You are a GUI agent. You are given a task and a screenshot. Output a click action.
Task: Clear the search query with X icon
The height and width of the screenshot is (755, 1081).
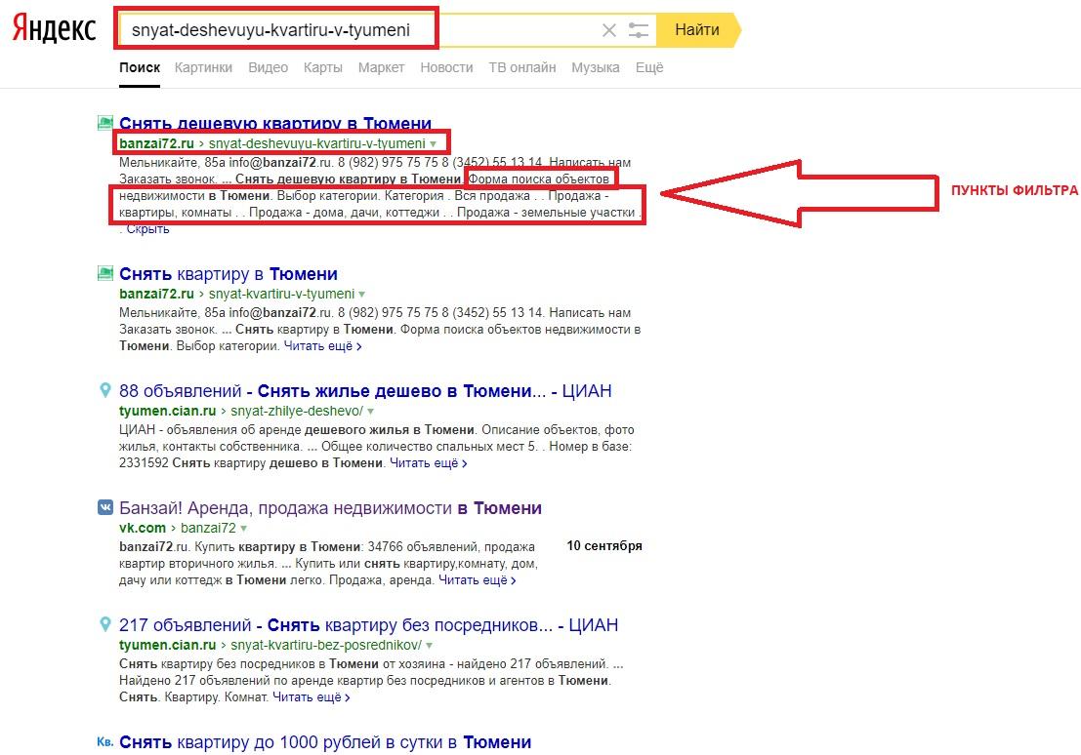point(608,30)
